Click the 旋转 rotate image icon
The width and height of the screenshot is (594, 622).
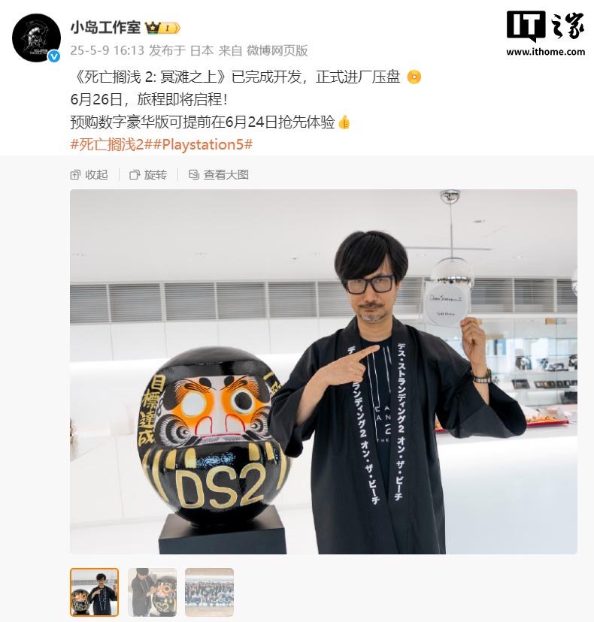tap(135, 175)
